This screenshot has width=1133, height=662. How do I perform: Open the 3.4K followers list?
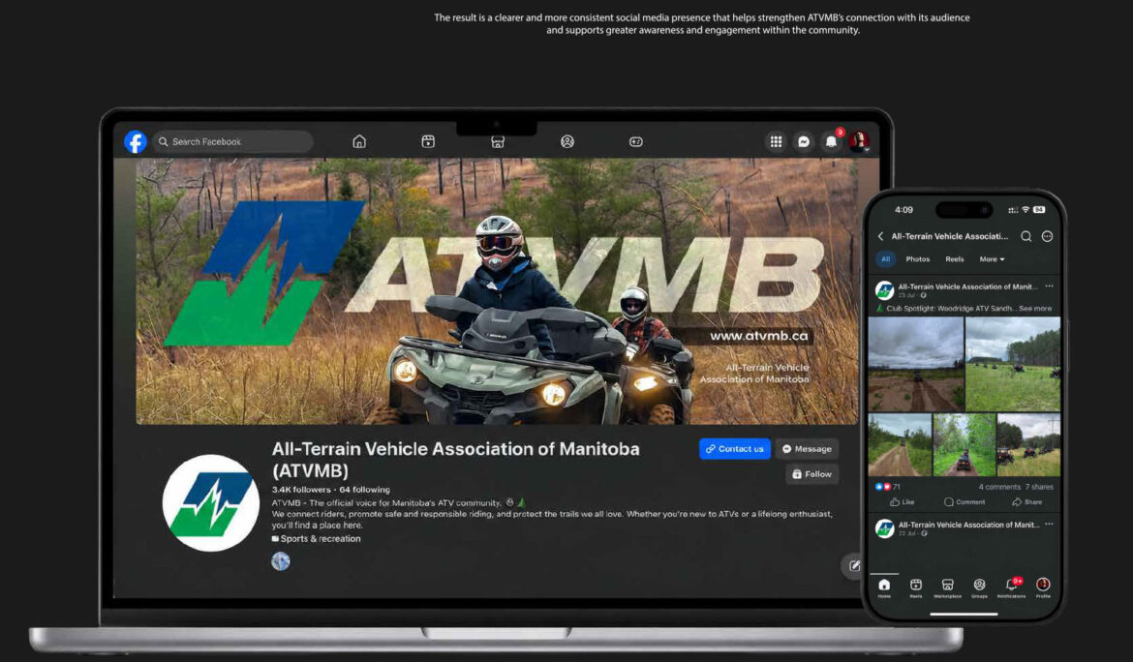click(300, 490)
